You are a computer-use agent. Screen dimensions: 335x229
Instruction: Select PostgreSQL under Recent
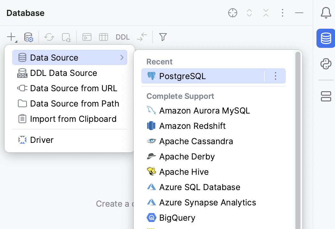182,76
